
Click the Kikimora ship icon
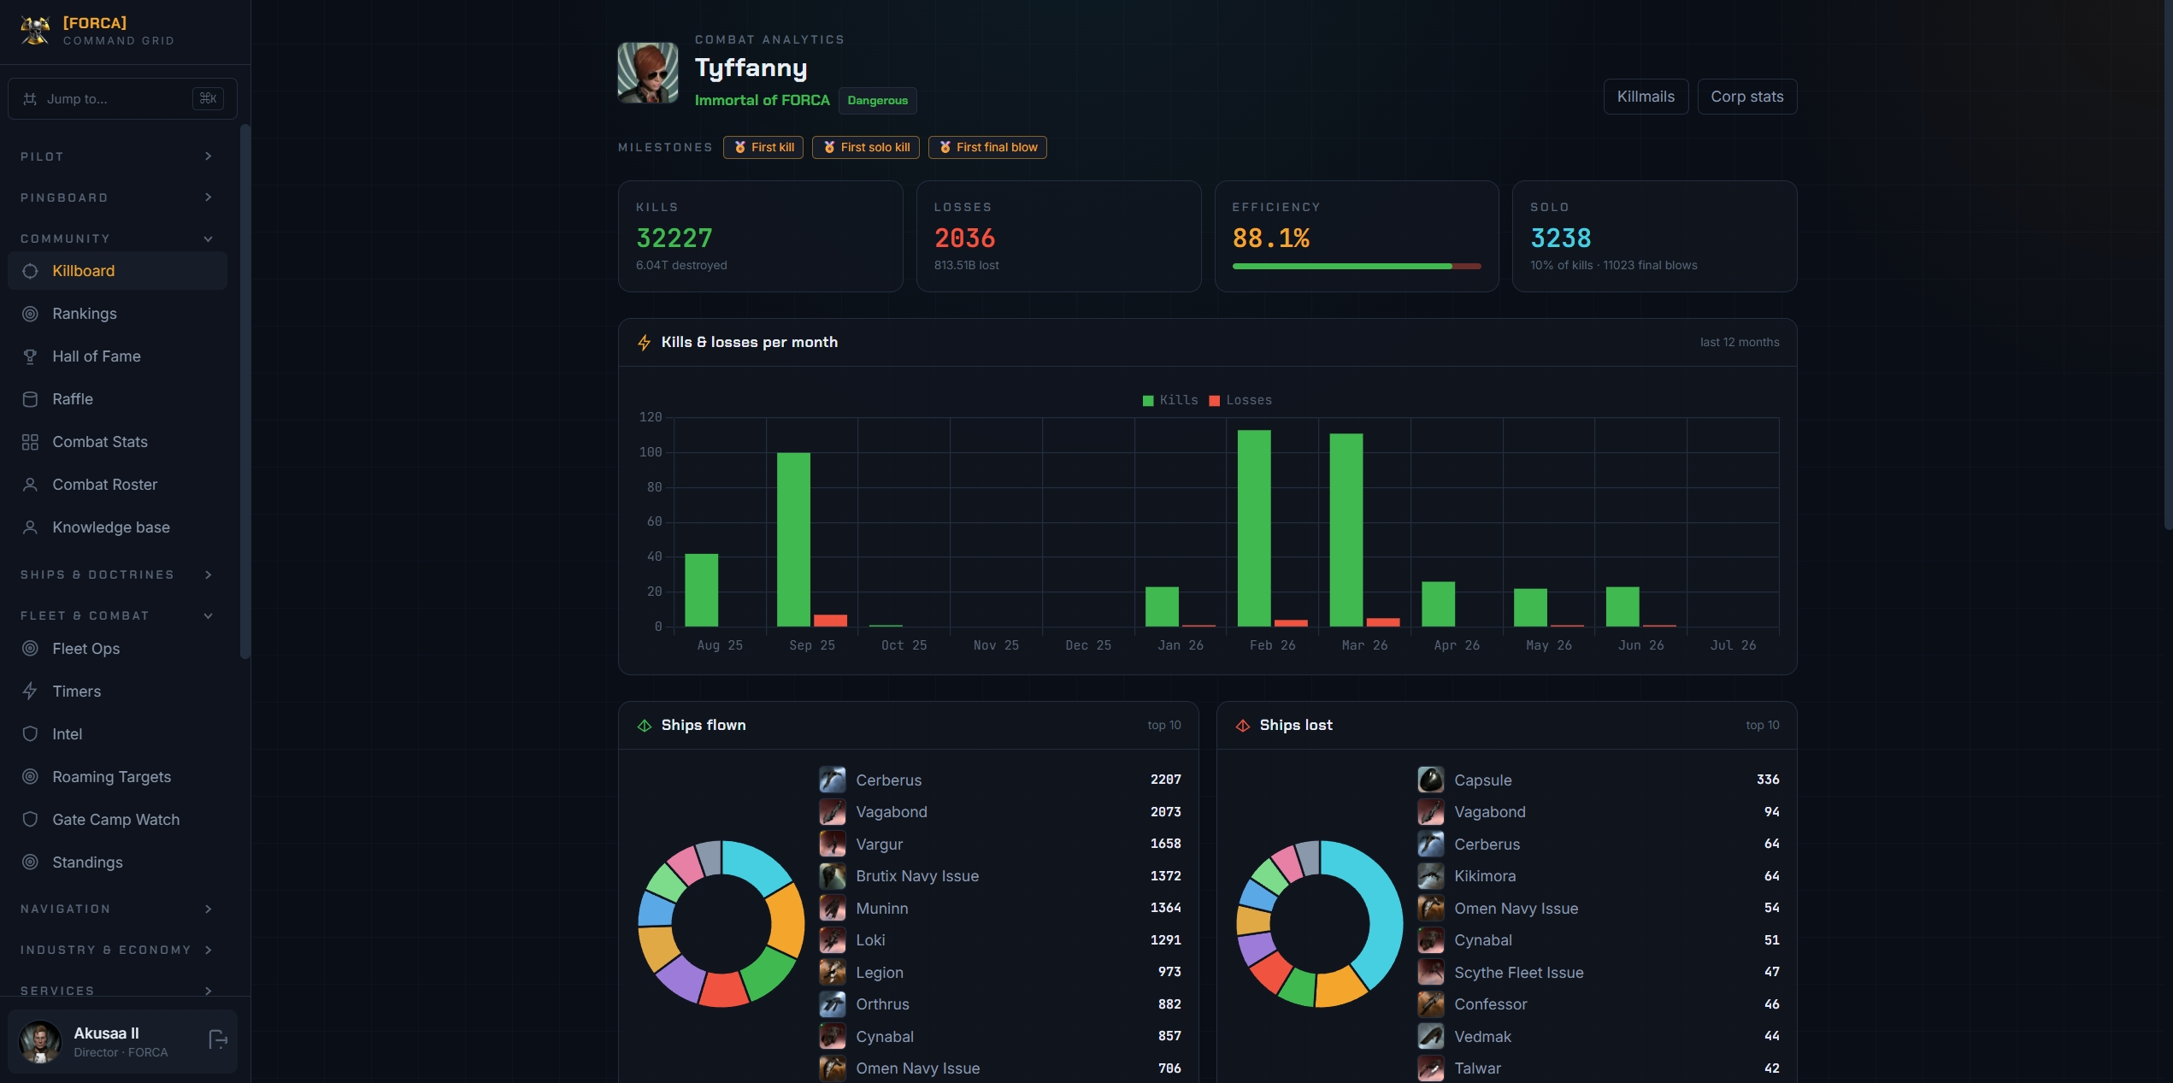click(1431, 876)
